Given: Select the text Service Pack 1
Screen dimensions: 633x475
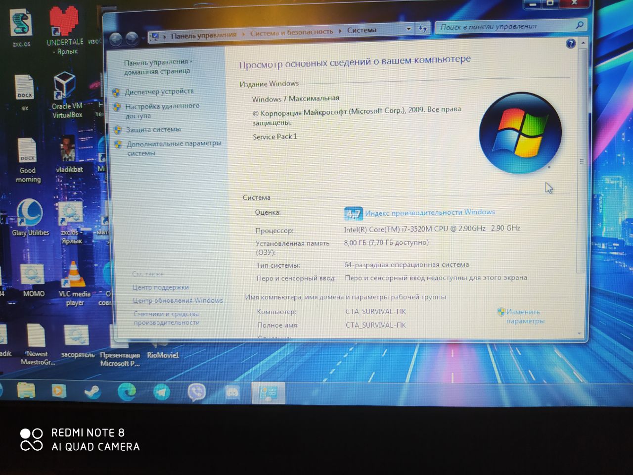Looking at the screenshot, I should (275, 137).
